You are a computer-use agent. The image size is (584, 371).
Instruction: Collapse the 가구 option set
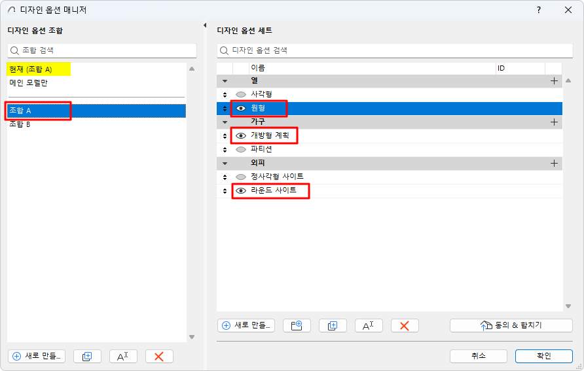[x=225, y=122]
